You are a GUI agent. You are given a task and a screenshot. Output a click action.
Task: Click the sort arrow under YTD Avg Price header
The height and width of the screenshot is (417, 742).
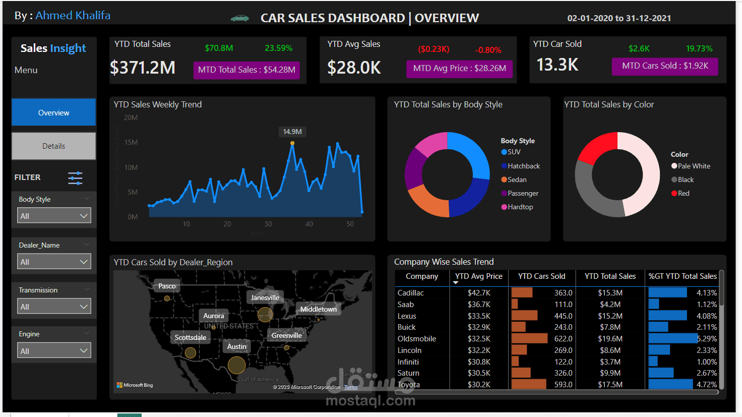coord(456,283)
